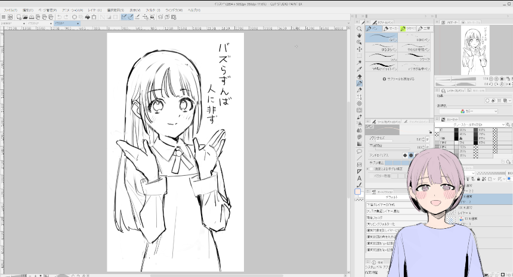513x277 pixels.
Task: Toggle Snap to Ruler in the command bar
Action: (124, 17)
